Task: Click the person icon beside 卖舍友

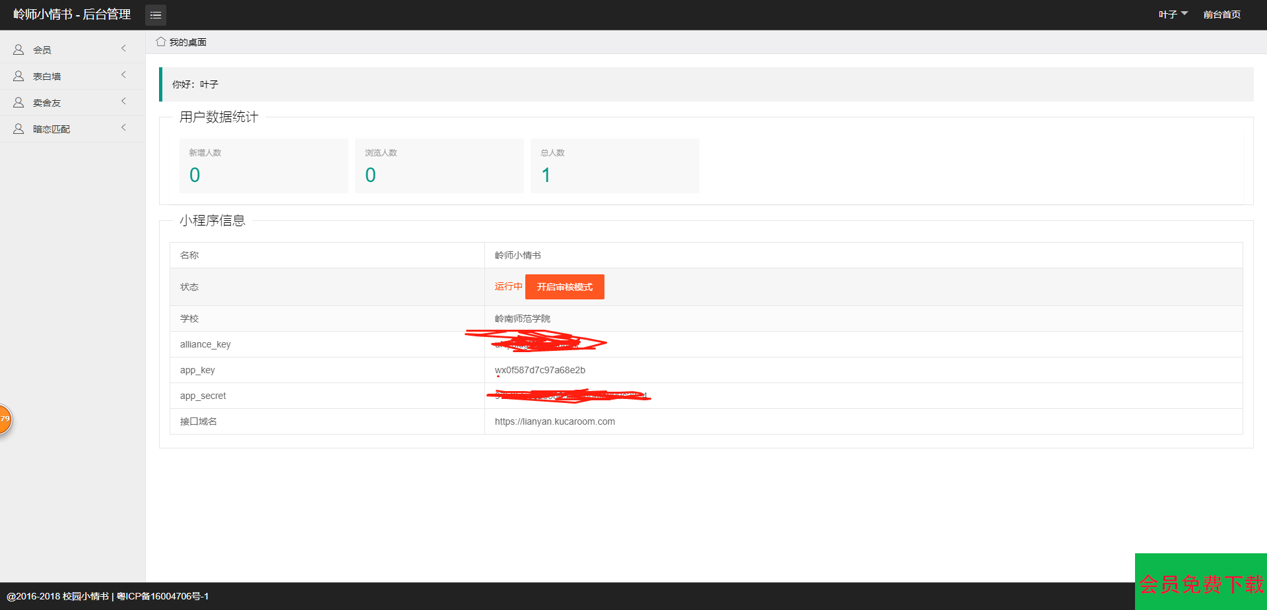Action: [x=18, y=102]
